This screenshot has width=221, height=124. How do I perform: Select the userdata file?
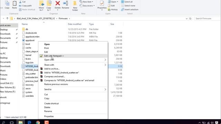tap(29, 96)
